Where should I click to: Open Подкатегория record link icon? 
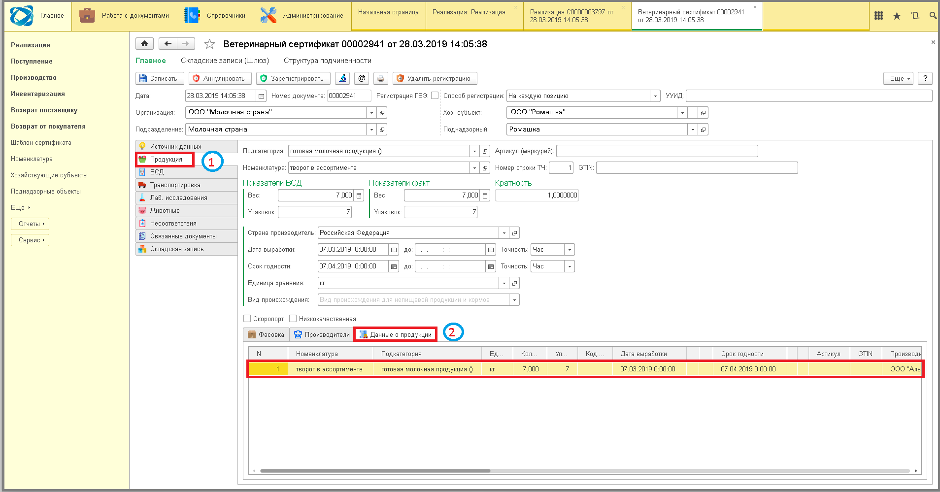(485, 151)
